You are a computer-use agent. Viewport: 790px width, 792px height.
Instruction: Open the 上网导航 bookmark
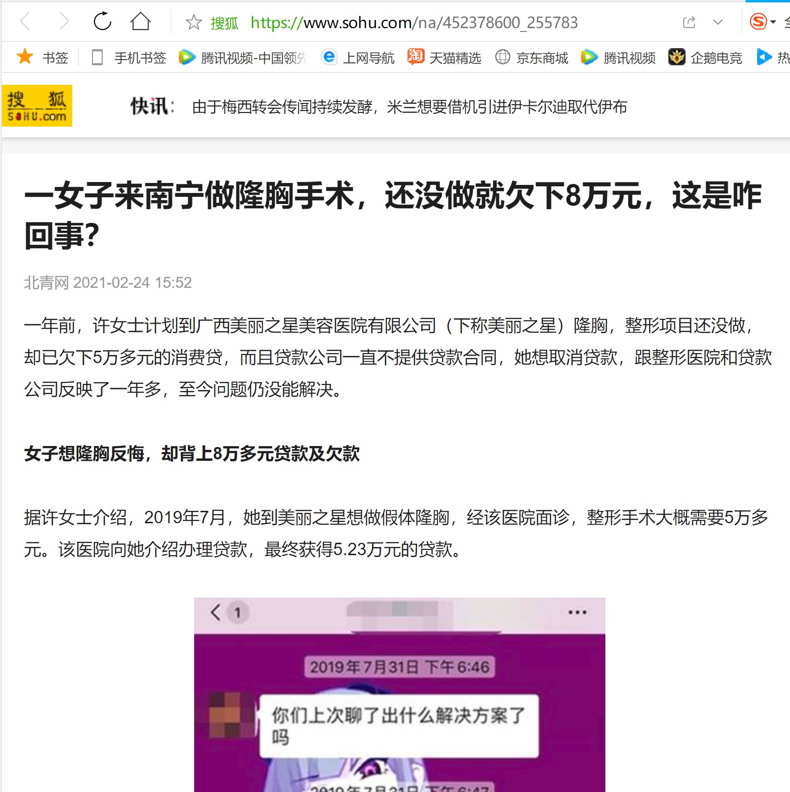click(x=358, y=58)
